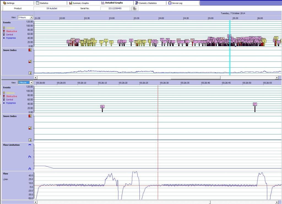Open the Device Log tab
The width and height of the screenshot is (282, 204).
click(183, 3)
